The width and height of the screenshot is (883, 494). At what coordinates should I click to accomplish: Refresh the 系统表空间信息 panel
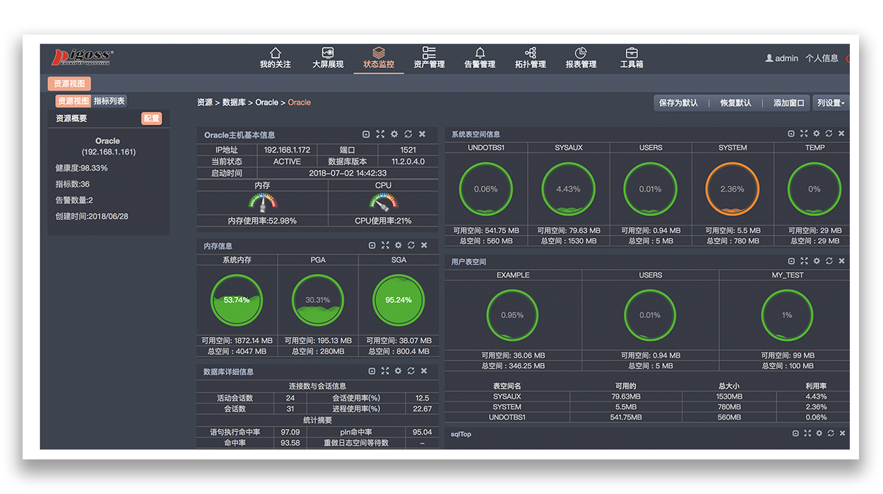click(x=829, y=133)
